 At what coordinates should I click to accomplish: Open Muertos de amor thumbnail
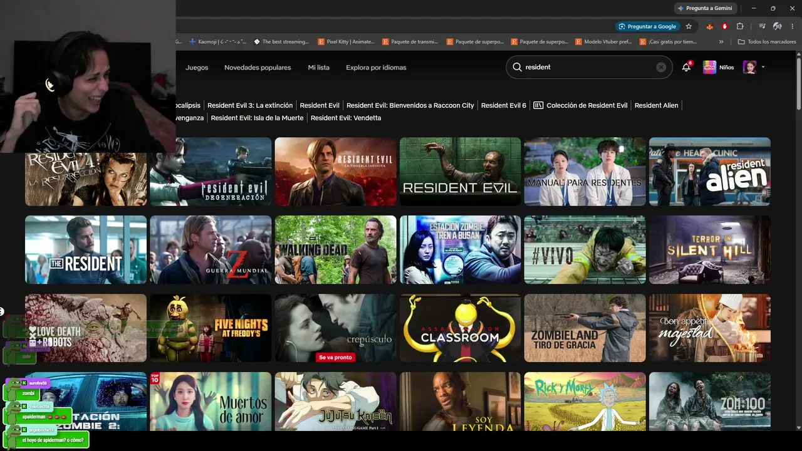point(211,402)
